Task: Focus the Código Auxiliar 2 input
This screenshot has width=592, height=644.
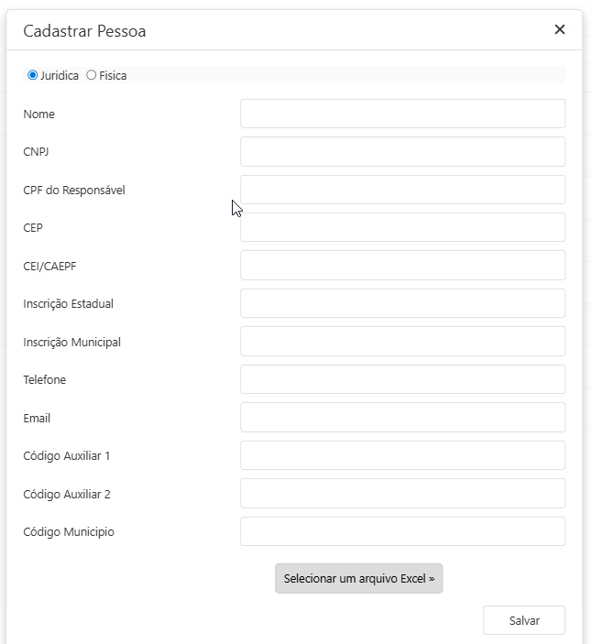Action: (402, 494)
